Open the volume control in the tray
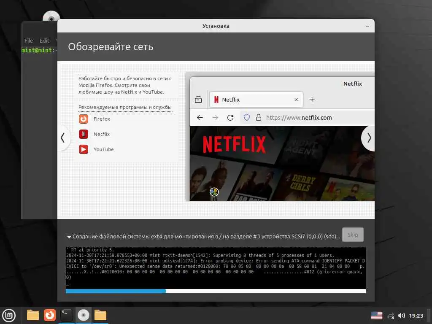 (402, 316)
